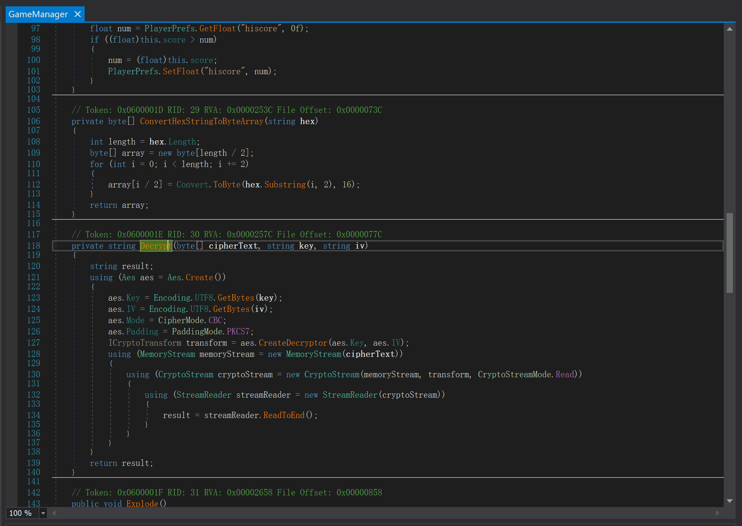Click line number 118 in the gutter
Image resolution: width=742 pixels, height=526 pixels.
[x=33, y=246]
